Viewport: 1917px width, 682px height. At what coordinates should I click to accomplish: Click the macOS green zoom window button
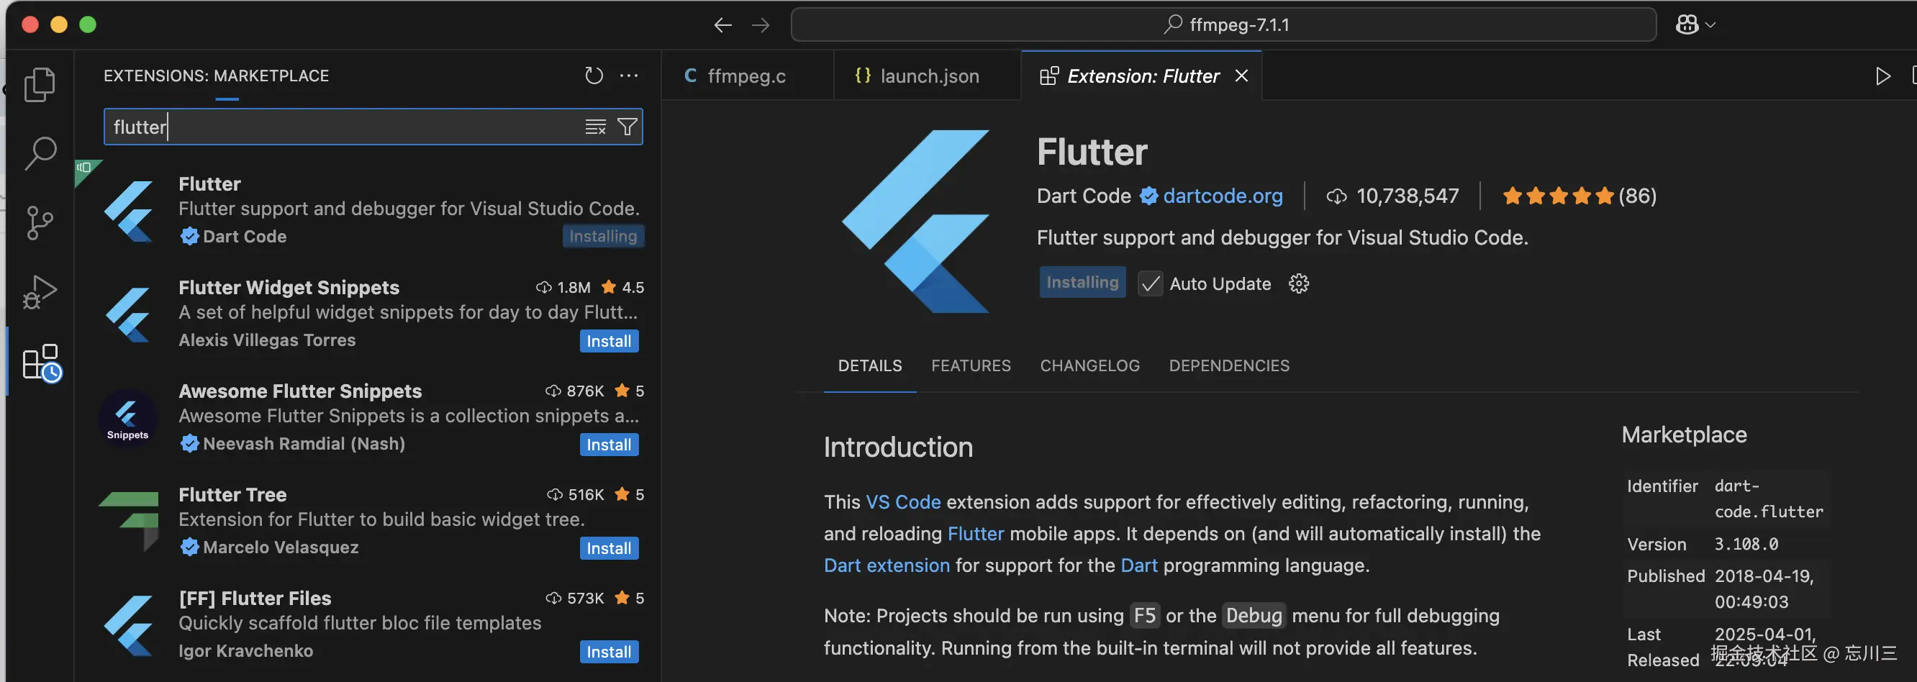click(88, 24)
